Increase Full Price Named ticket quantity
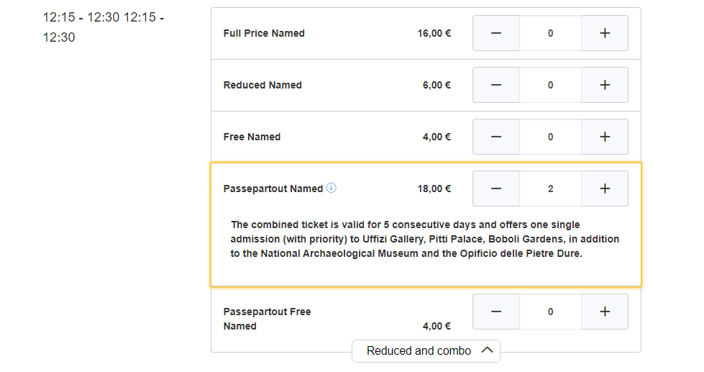Screen dimensions: 704x372 point(604,33)
